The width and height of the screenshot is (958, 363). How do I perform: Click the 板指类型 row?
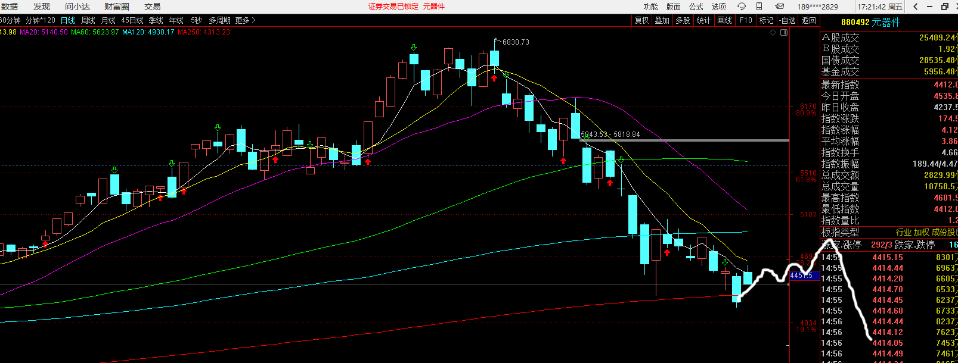click(889, 232)
